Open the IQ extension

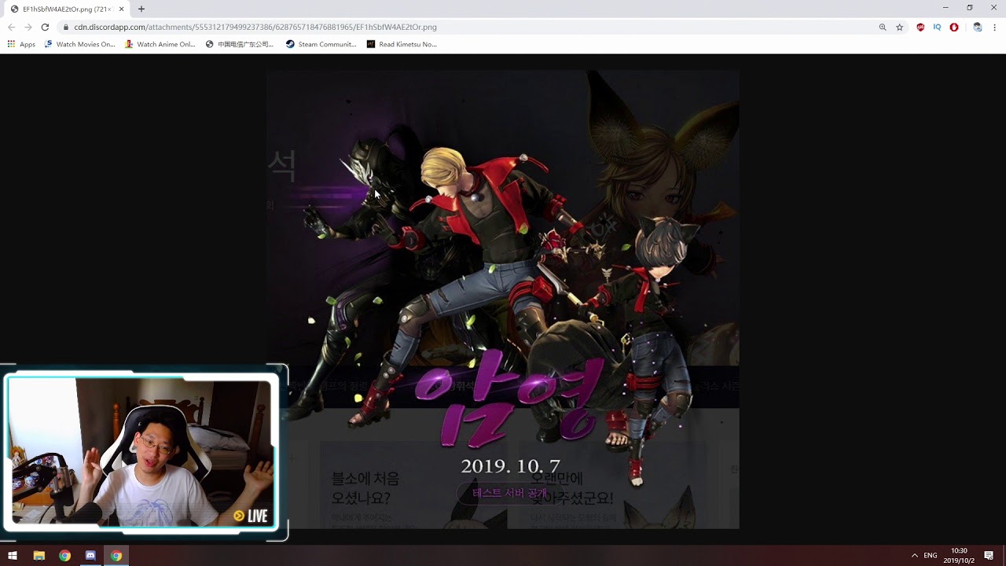click(937, 27)
